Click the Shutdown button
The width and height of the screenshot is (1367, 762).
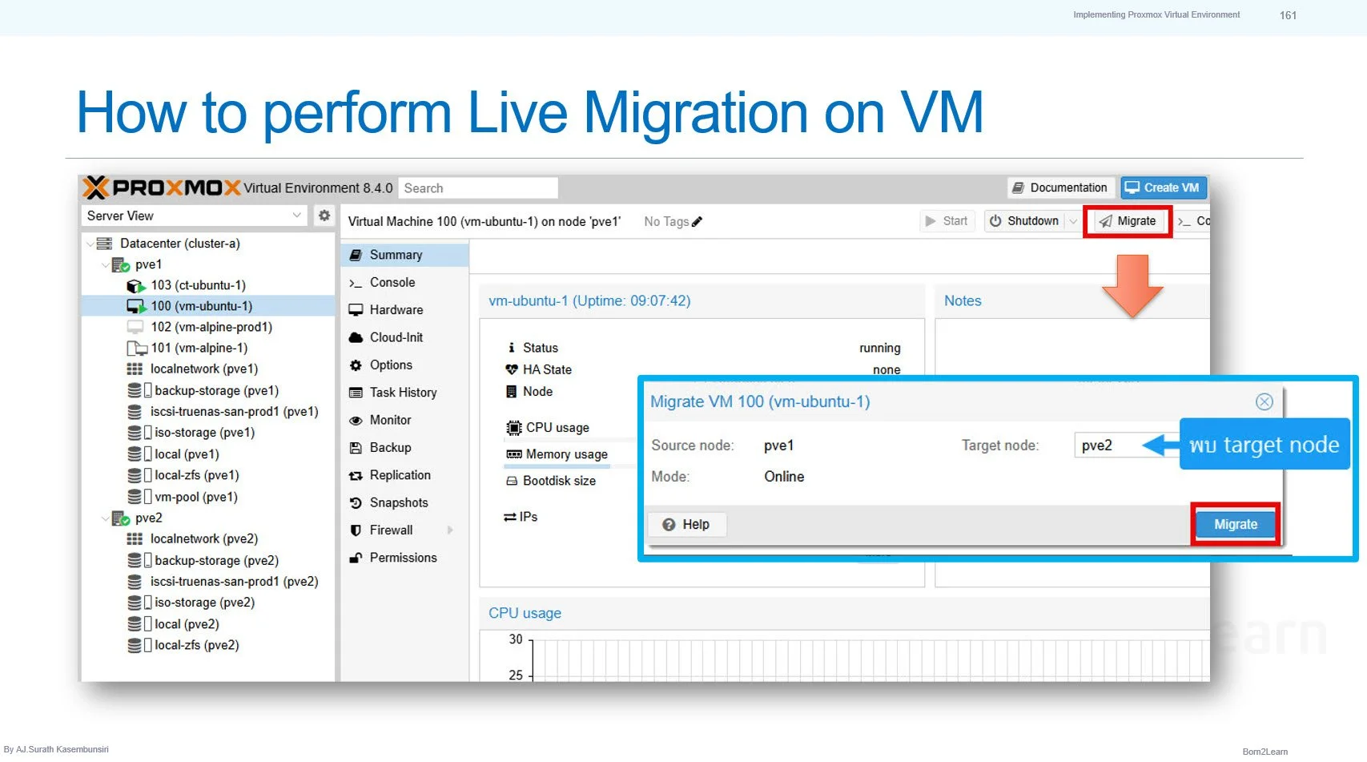pyautogui.click(x=1024, y=221)
